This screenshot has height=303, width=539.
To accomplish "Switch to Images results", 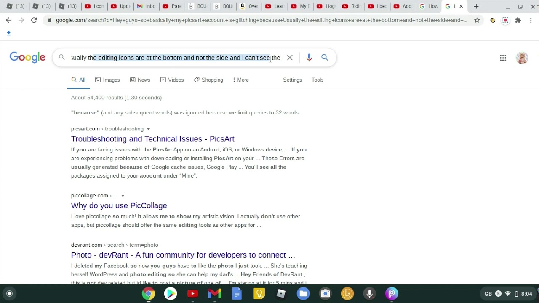I will click(107, 80).
